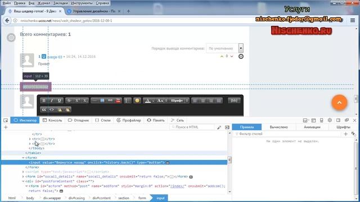Click the subscript button in the editor
Viewport: 360px width, 202px height.
point(85,100)
